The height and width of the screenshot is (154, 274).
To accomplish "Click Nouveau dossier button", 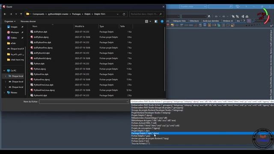I will pyautogui.click(x=28, y=21).
